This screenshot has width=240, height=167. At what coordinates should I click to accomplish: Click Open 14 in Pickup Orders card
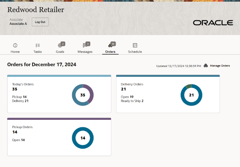coord(18,140)
